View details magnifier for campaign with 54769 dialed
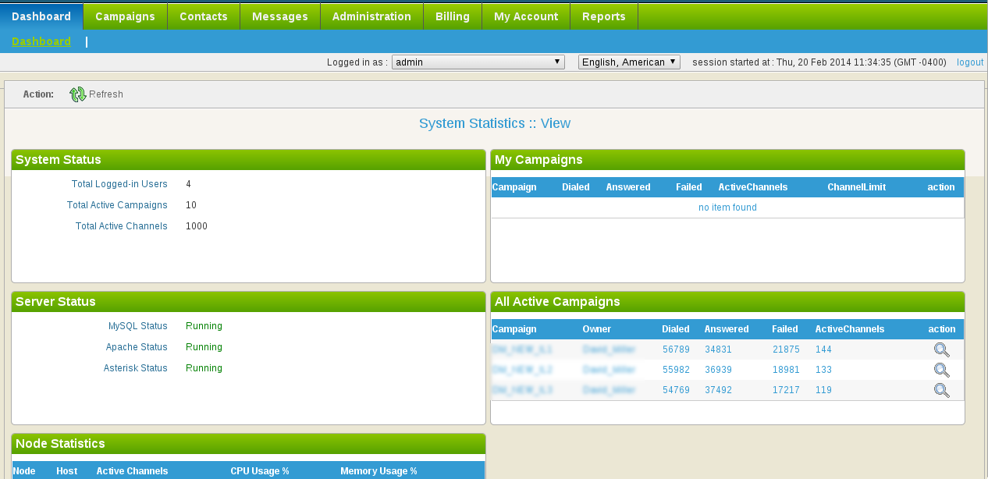The height and width of the screenshot is (479, 988). (942, 390)
